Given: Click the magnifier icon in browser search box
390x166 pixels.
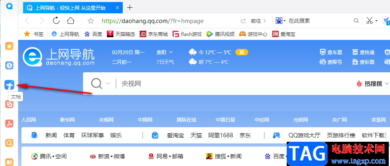Looking at the screenshot, I should pos(356,21).
